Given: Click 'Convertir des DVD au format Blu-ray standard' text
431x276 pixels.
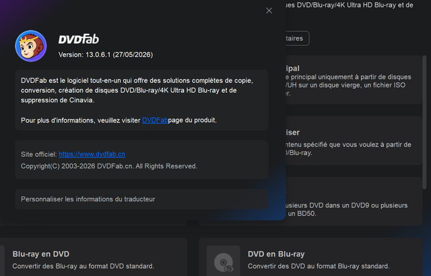Looking at the screenshot, I should (319, 266).
